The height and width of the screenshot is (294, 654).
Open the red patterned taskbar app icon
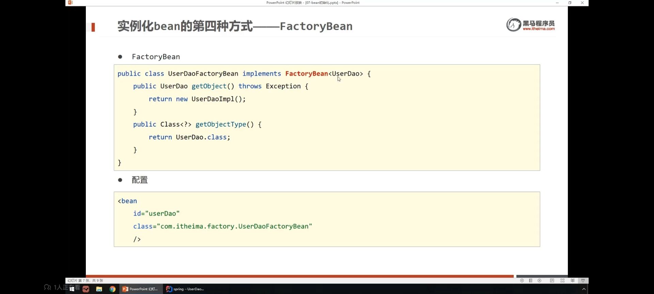(86, 289)
